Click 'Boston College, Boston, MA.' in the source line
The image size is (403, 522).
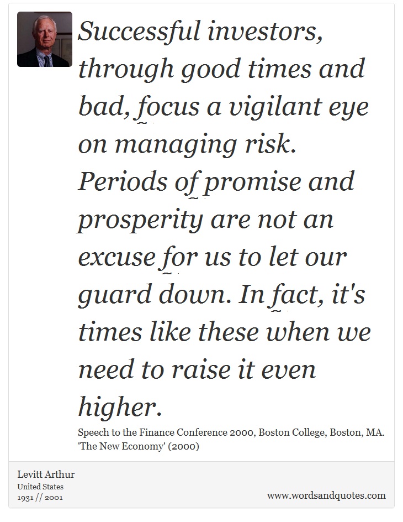pyautogui.click(x=322, y=432)
